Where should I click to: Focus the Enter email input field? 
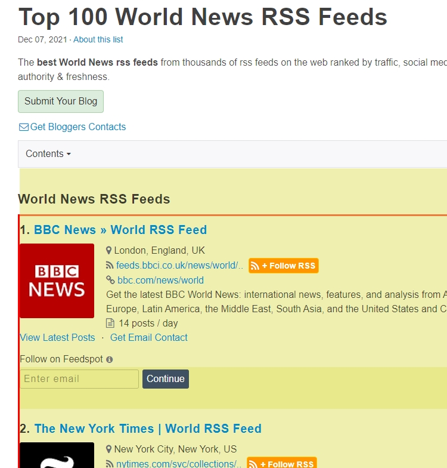[79, 379]
